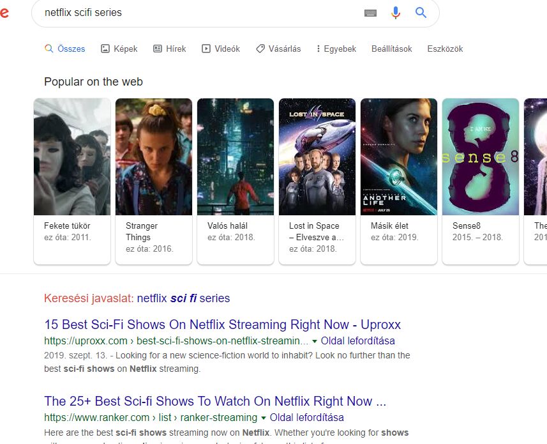Click Lost in Space – Elveszve card title

(317, 231)
